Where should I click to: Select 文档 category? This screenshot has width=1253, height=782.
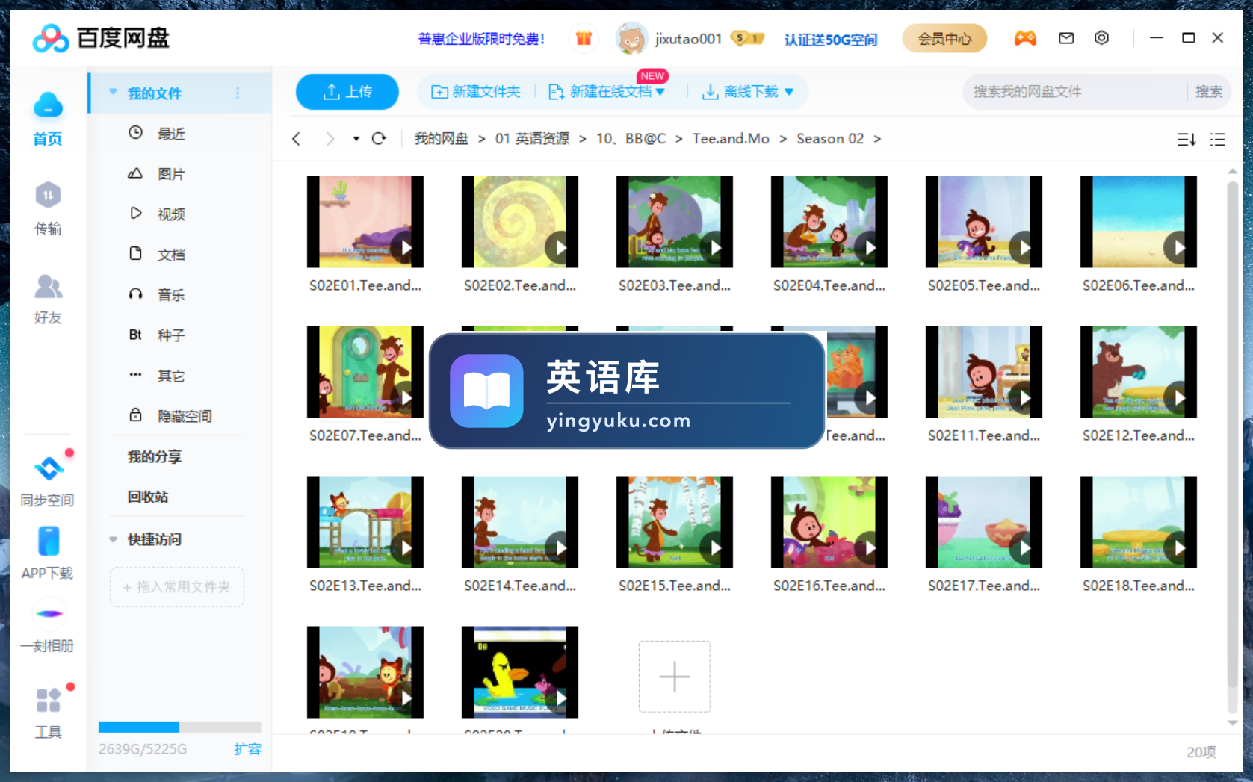171,255
